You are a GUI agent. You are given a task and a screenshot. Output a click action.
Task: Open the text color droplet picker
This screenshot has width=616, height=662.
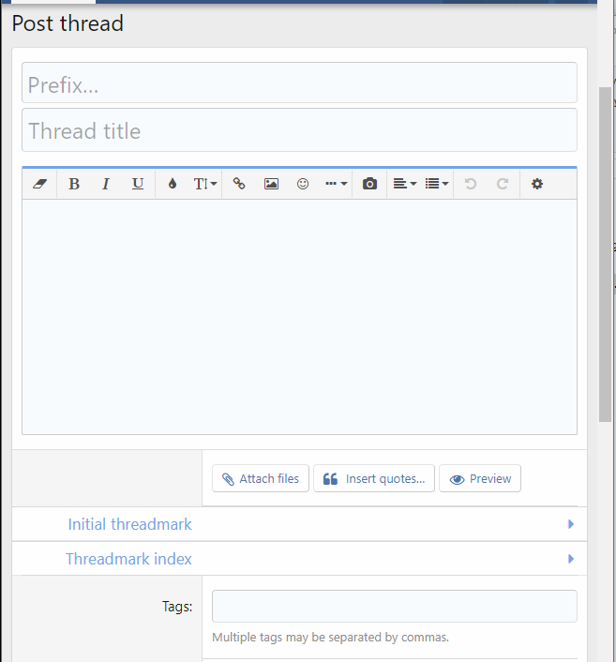pos(172,184)
